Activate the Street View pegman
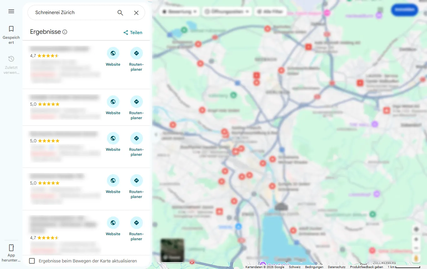This screenshot has width=427, height=269. point(416,258)
